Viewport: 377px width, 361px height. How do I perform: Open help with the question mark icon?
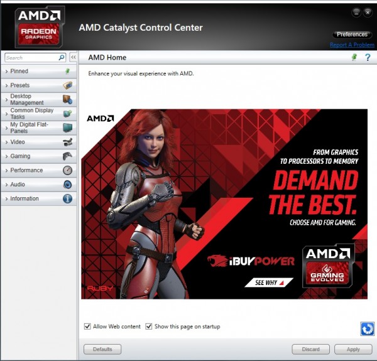(x=368, y=57)
